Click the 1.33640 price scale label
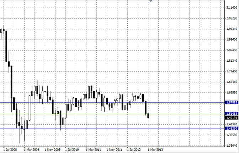Image resolution: width=239 pixels, height=153 pixels. tap(232, 146)
